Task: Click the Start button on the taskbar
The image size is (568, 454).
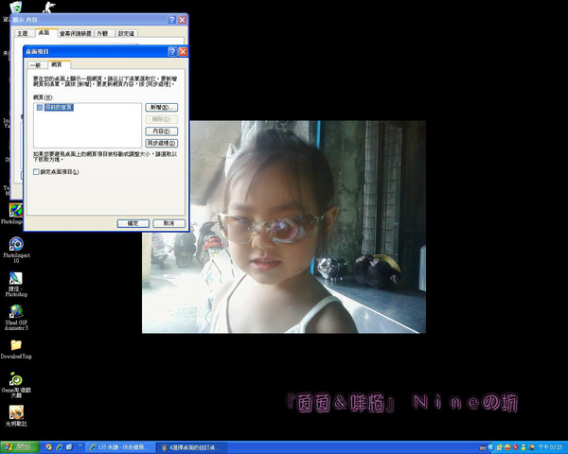Action: tap(19, 447)
